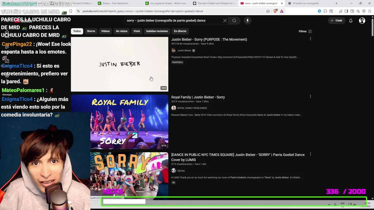Show hidden system tray icons chevron
This screenshot has height=210, width=374.
click(329, 204)
